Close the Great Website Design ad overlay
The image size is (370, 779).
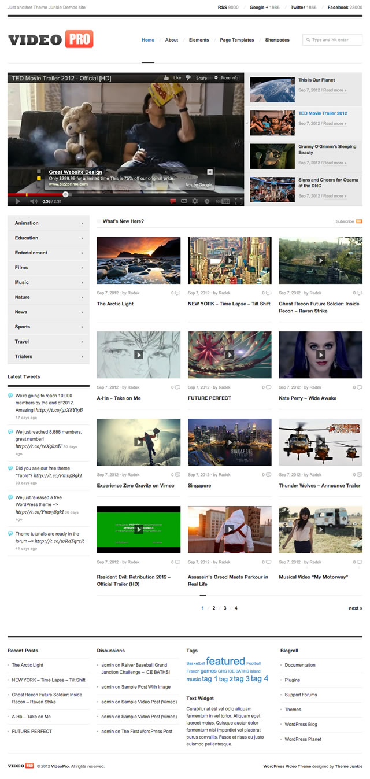[x=209, y=172]
